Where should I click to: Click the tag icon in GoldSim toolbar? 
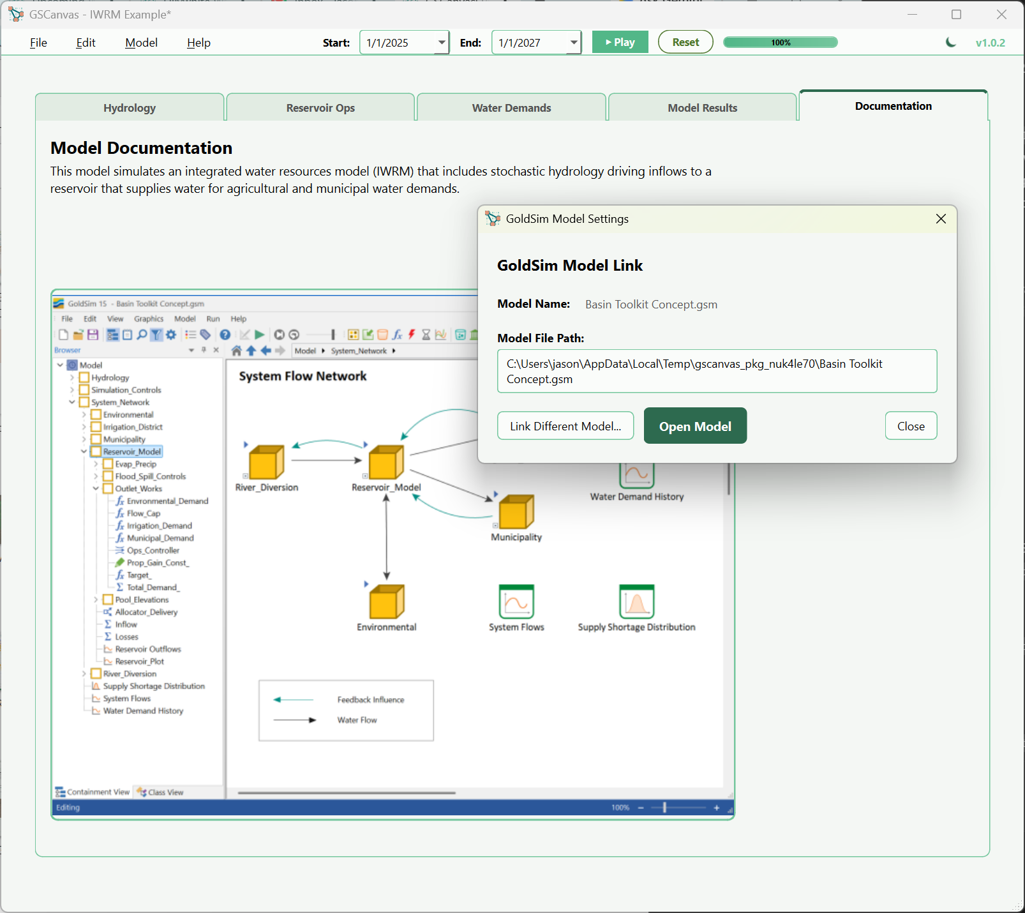(205, 335)
